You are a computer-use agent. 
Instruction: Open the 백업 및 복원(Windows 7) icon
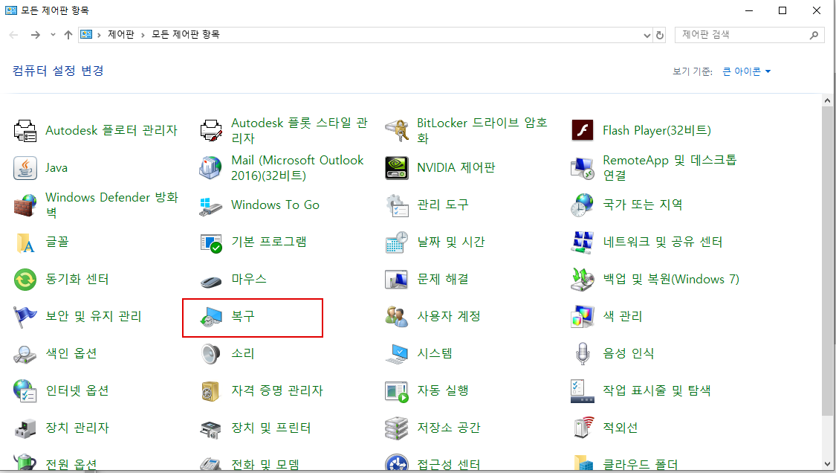(x=582, y=279)
